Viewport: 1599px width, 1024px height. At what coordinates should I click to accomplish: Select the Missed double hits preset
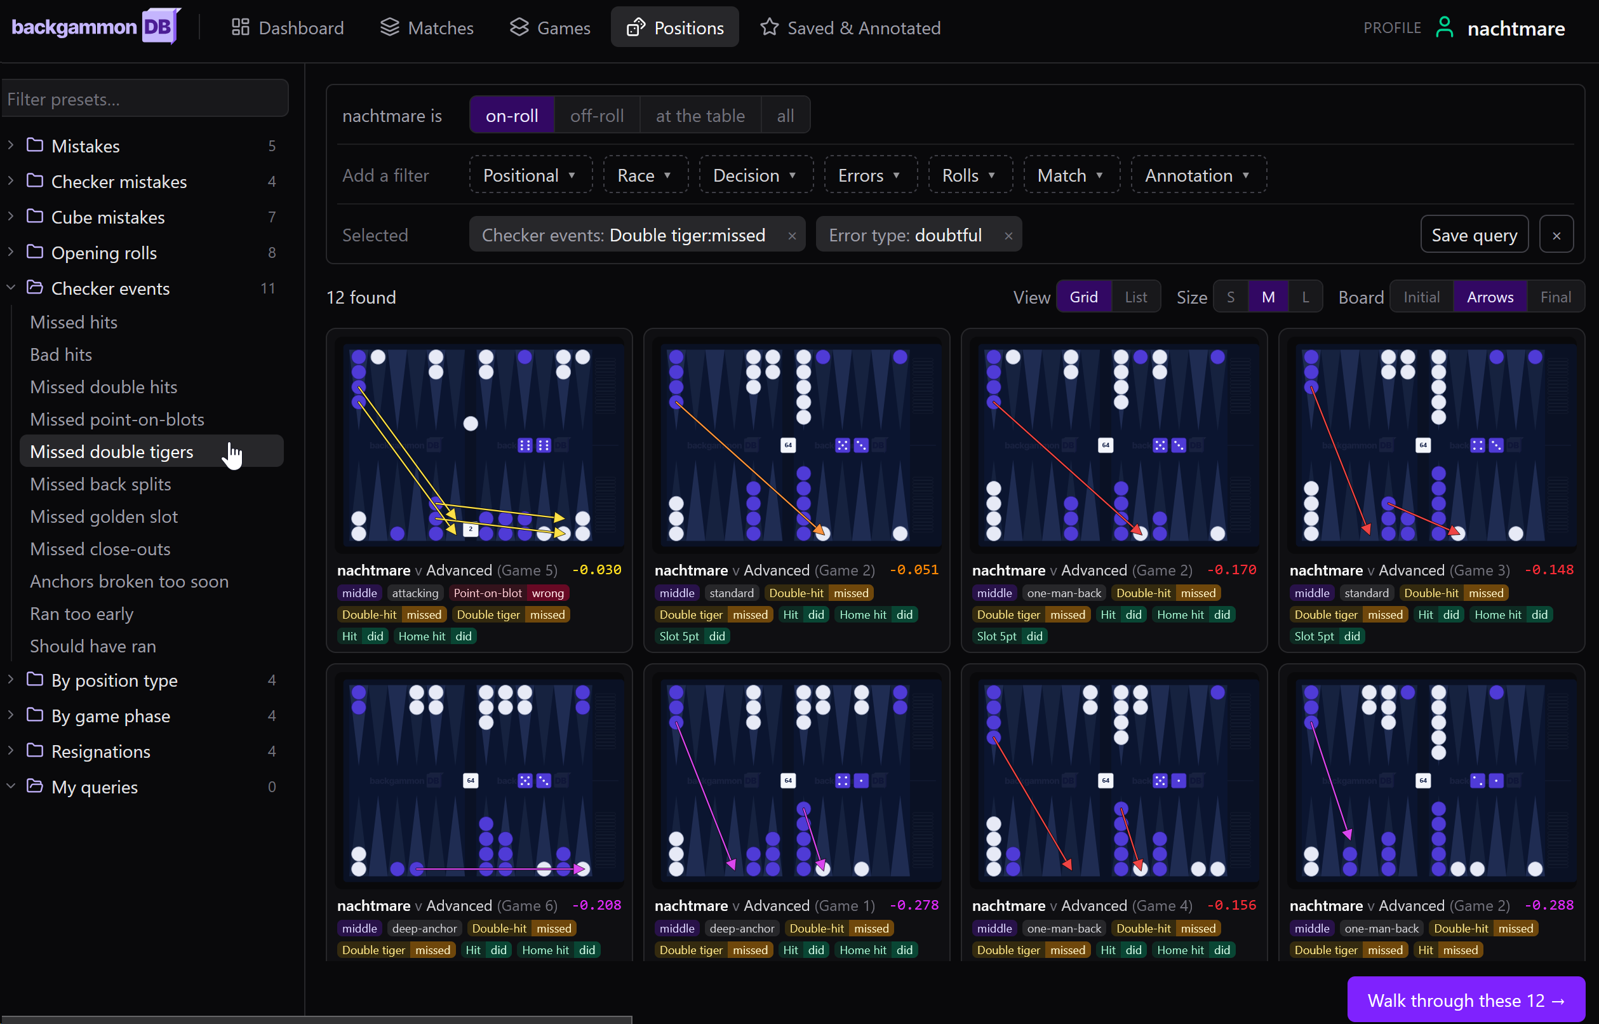click(152, 386)
